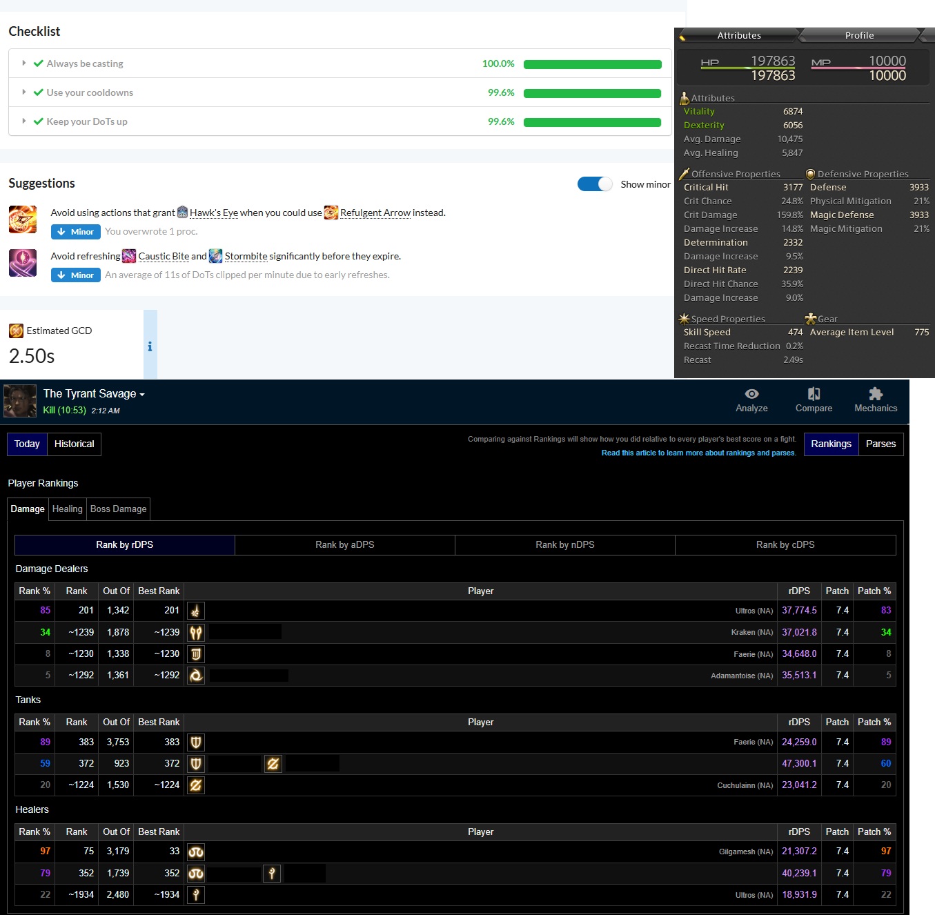Image resolution: width=935 pixels, height=915 pixels.
Task: Follow the Refulgent Arrow link
Action: [375, 213]
